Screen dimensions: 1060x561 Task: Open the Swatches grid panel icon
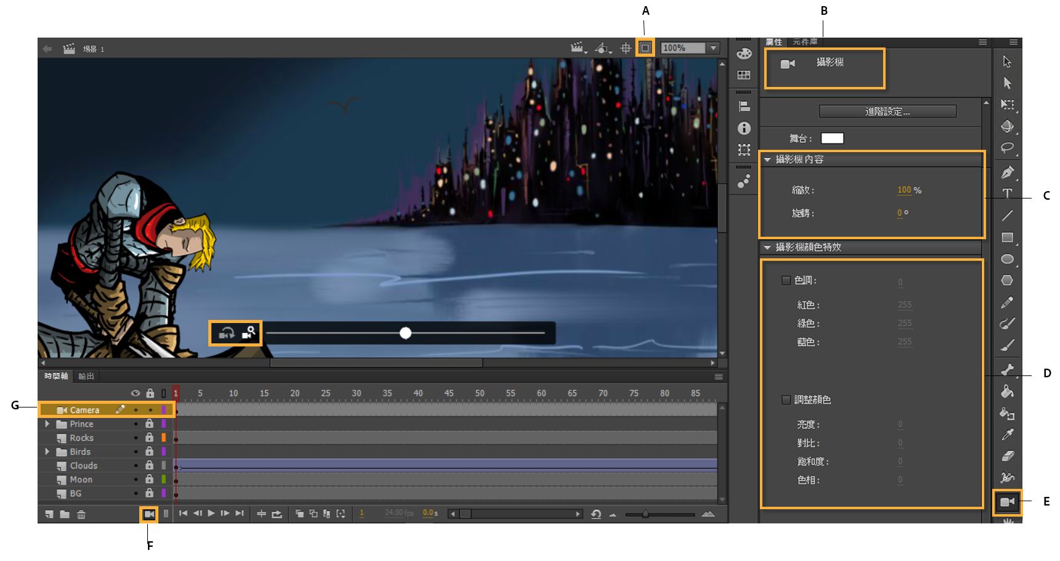point(744,75)
